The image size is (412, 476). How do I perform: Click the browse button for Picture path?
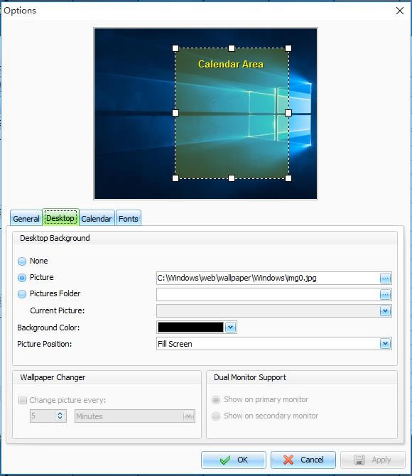(385, 278)
